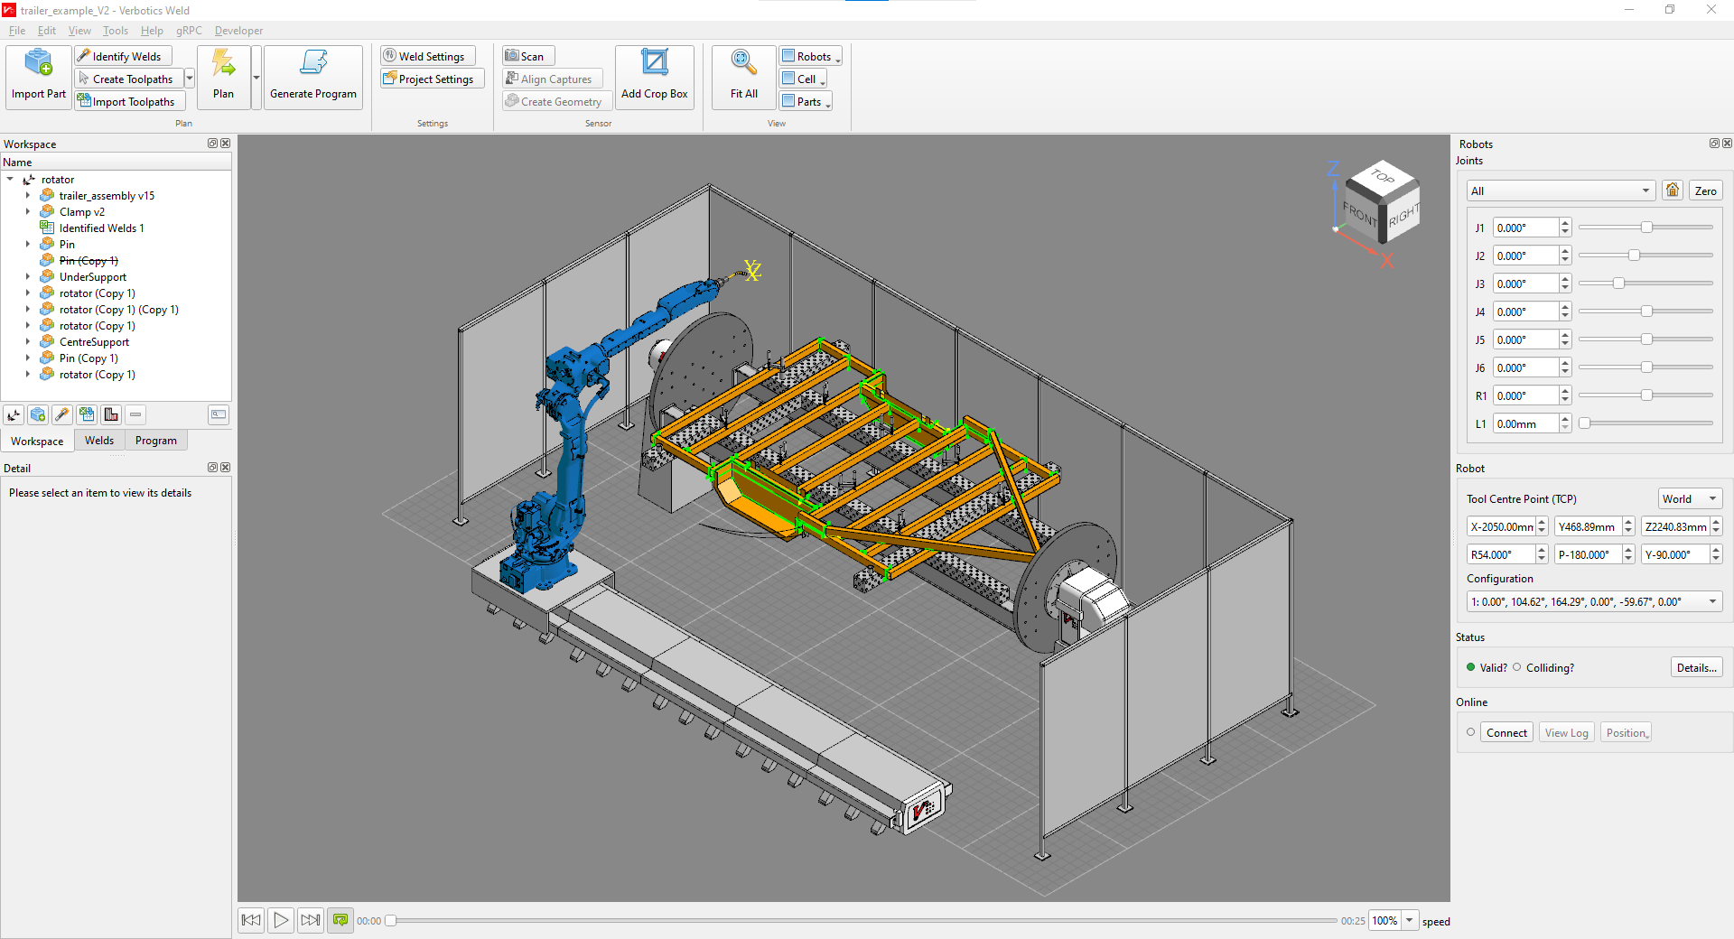Click Create Toolpaths button
1734x939 pixels.
pyautogui.click(x=129, y=79)
